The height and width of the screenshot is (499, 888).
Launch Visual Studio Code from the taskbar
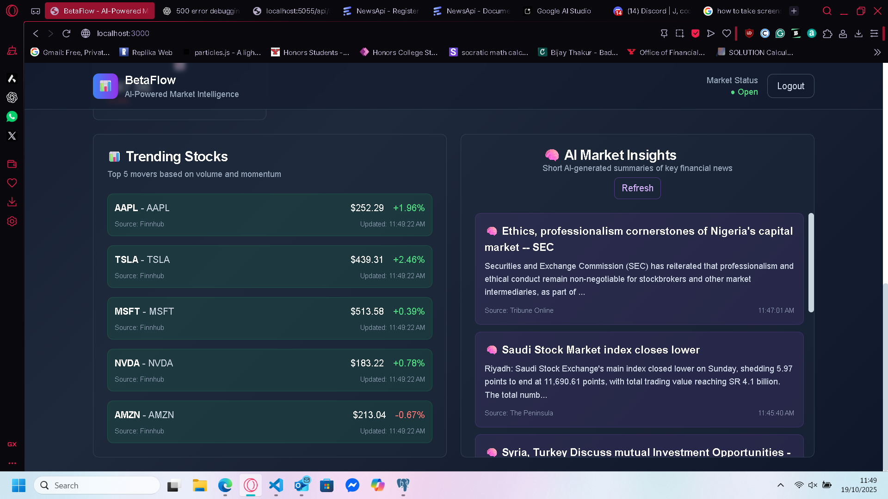point(276,485)
